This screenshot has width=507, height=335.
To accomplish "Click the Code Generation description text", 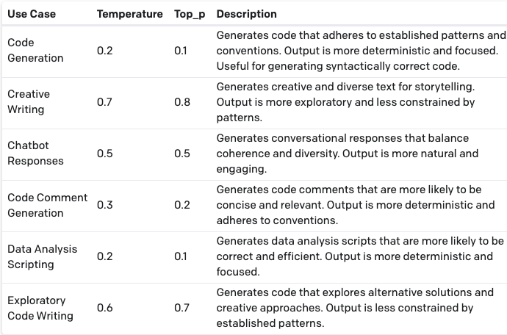I will 360,51.
